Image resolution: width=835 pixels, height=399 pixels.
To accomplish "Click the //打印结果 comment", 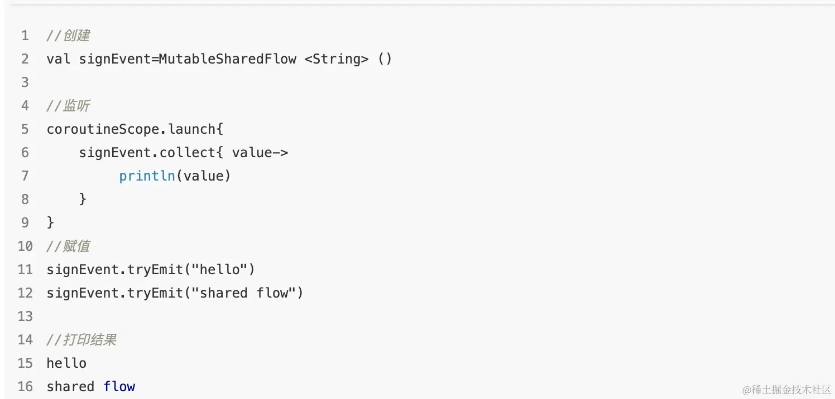I will click(81, 340).
